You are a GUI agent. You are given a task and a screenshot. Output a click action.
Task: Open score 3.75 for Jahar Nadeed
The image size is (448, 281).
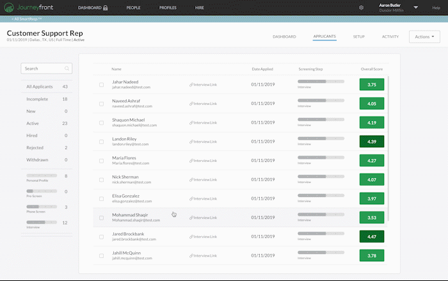372,84
